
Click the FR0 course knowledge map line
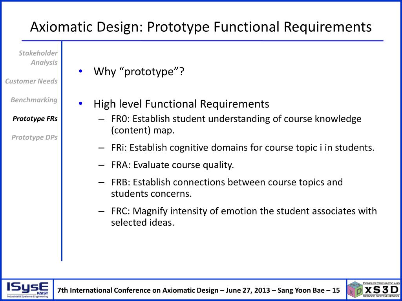pos(236,125)
